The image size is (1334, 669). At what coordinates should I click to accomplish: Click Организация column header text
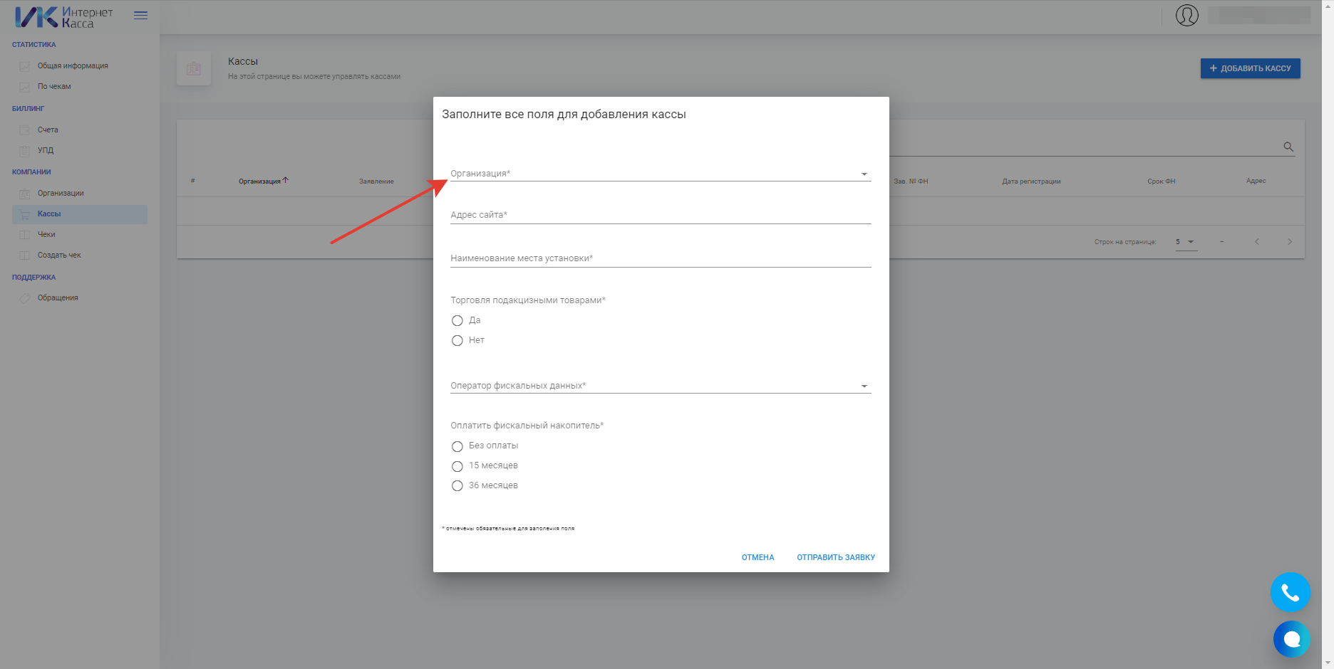pos(259,181)
